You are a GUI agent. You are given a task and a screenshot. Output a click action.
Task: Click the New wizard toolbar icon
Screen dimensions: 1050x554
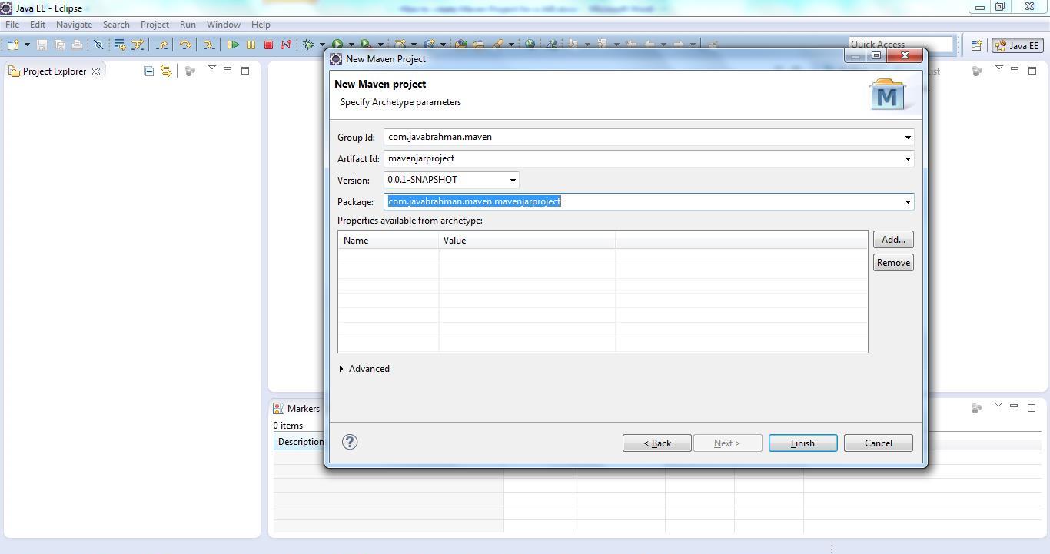tap(13, 45)
